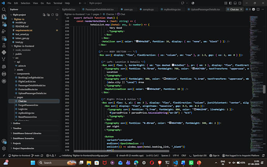Switch to the users.py tab
267x167 pixels.
[128, 9]
